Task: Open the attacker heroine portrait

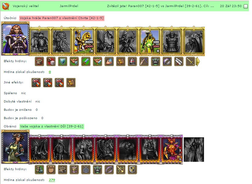Action: tap(15, 38)
